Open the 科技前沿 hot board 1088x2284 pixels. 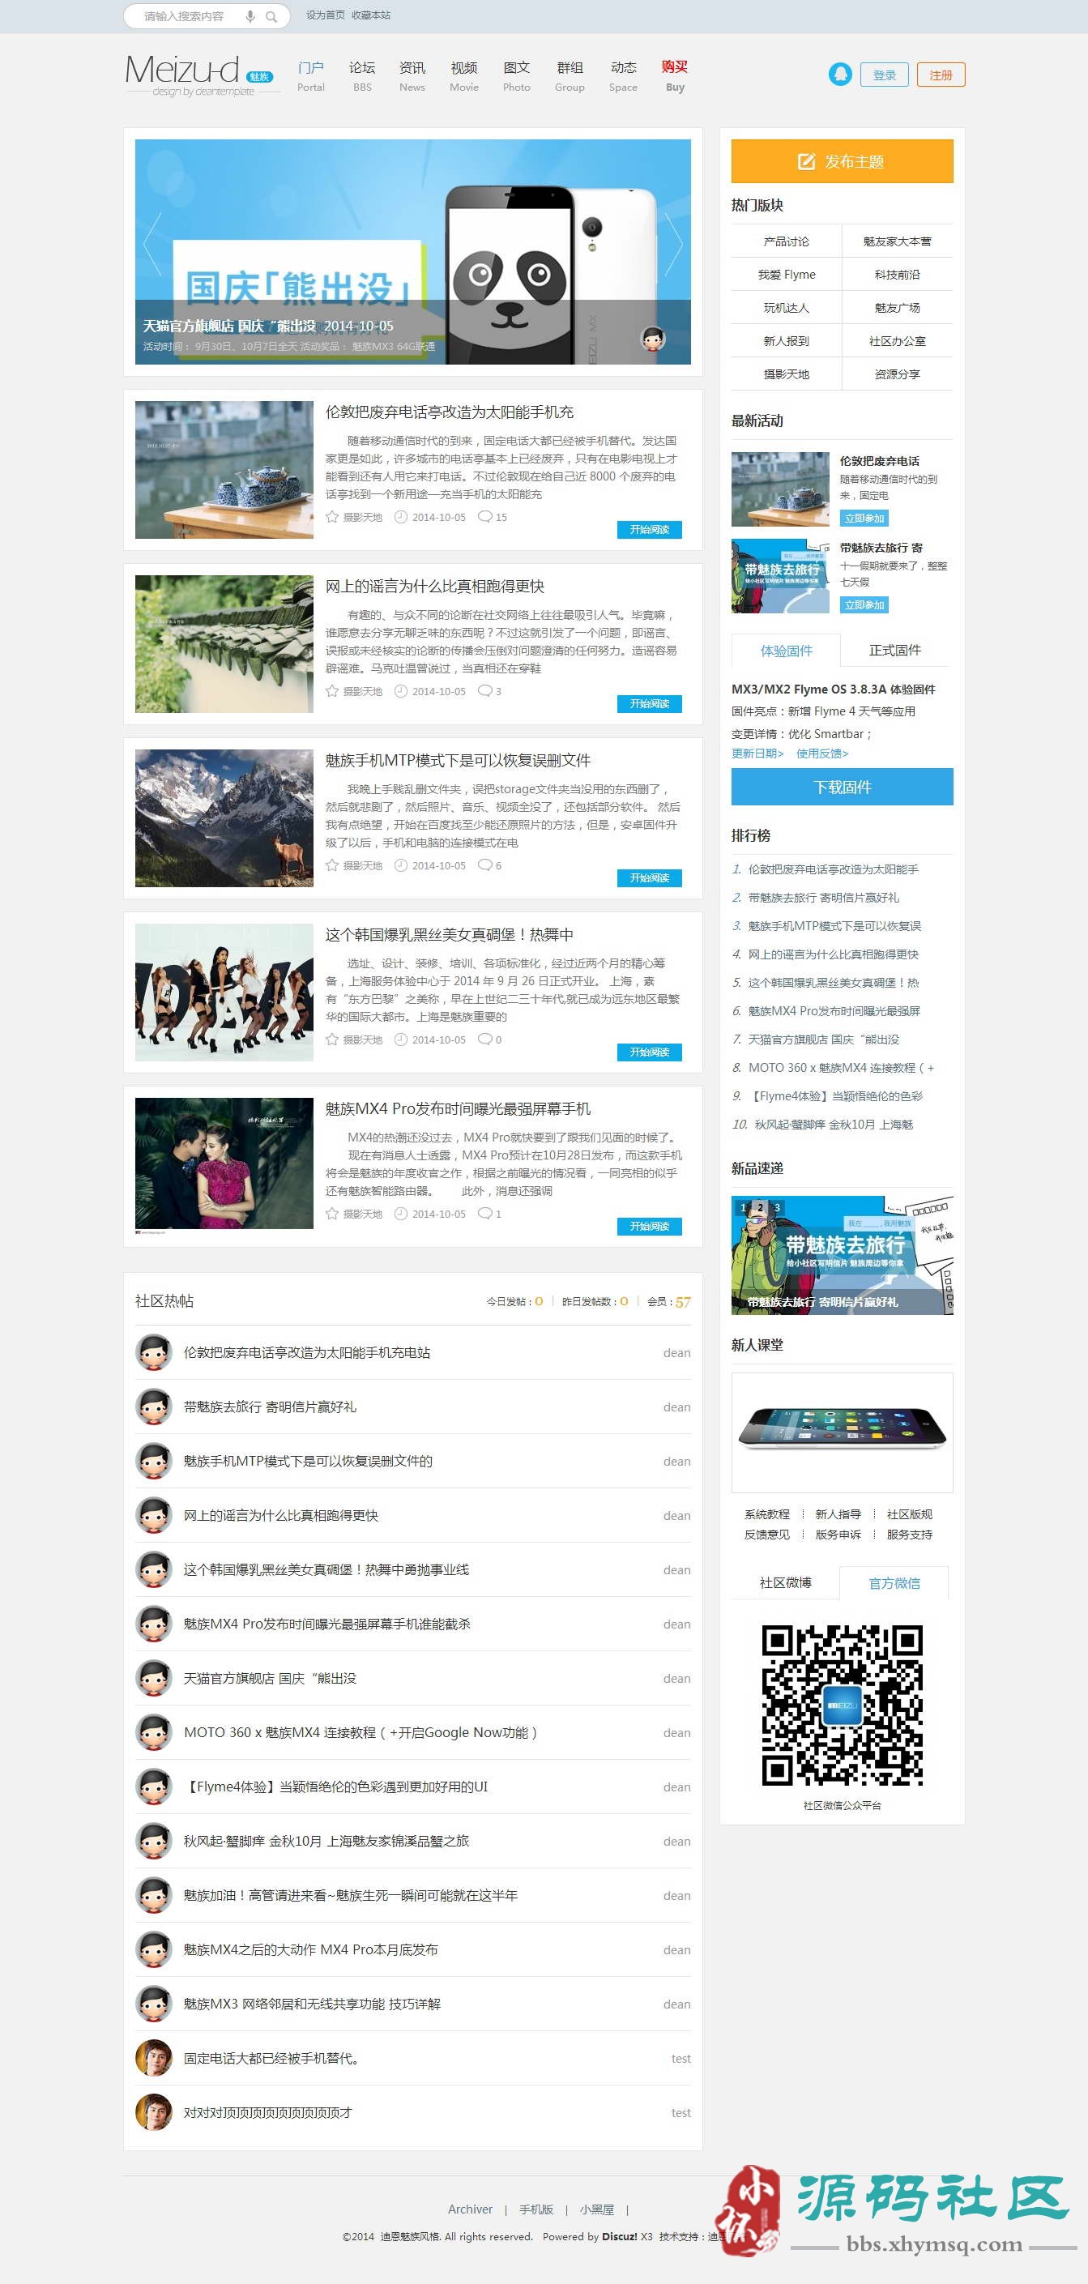[x=898, y=275]
